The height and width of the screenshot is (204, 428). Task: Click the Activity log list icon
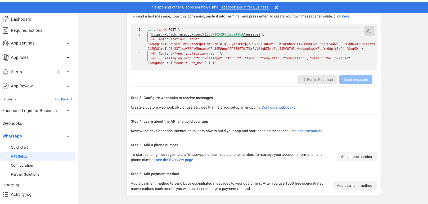[6, 194]
